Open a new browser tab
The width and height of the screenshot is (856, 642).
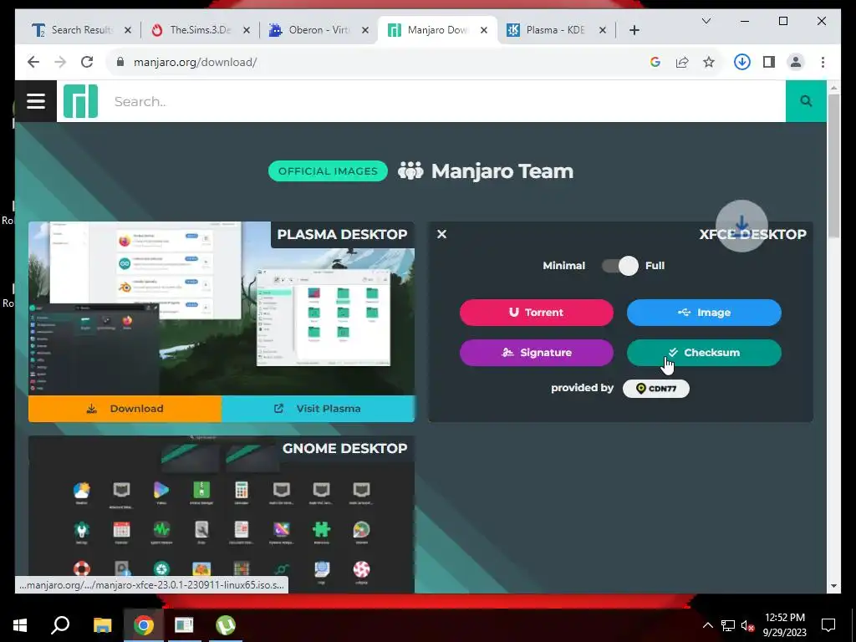[x=634, y=30]
